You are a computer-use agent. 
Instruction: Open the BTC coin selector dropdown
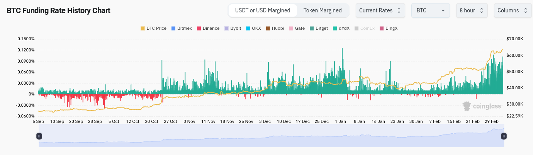click(x=431, y=10)
